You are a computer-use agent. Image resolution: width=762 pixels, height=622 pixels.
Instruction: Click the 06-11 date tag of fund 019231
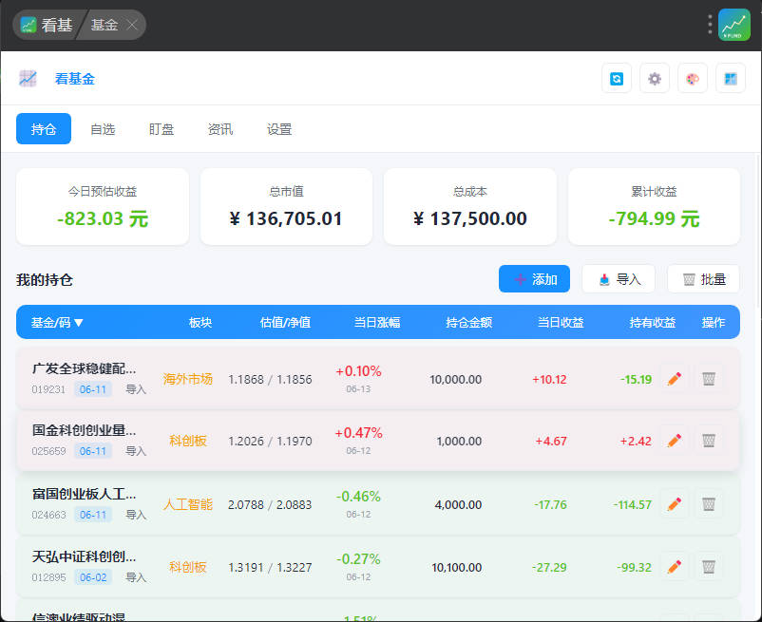click(93, 389)
